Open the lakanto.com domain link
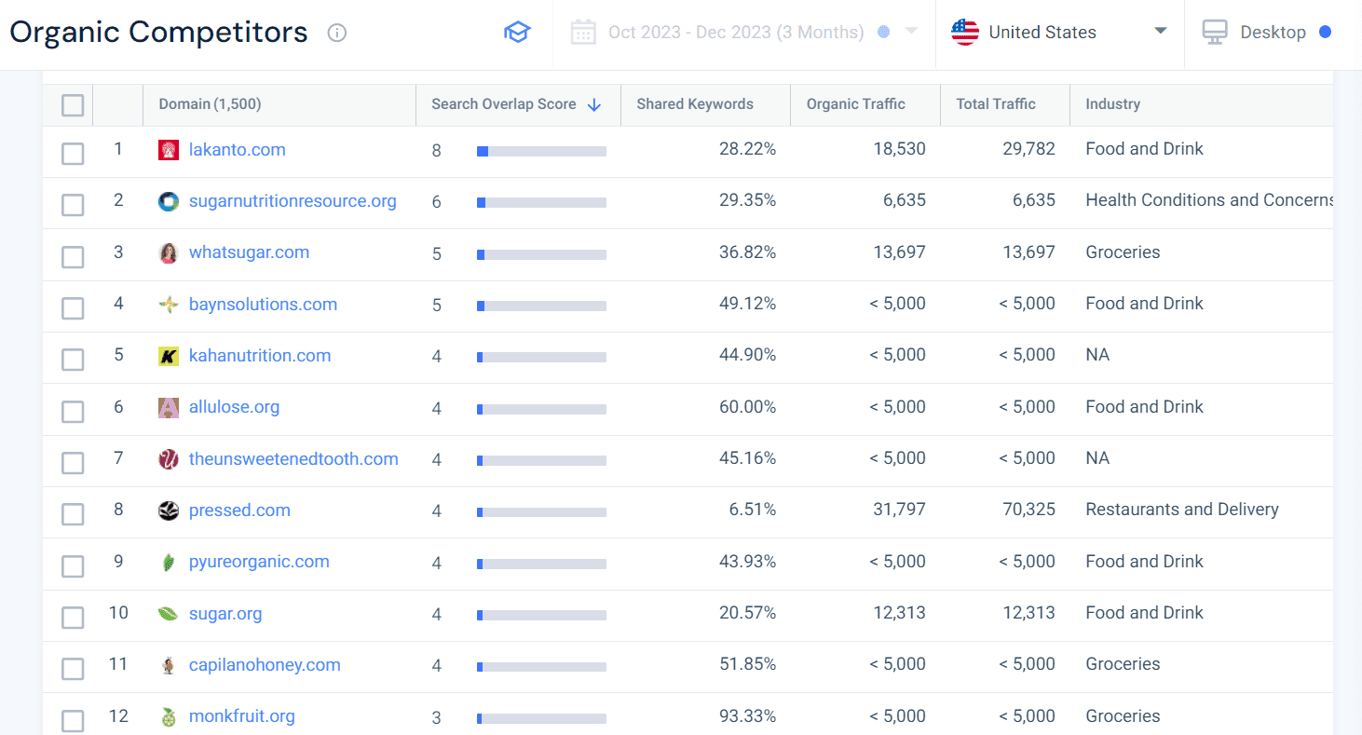This screenshot has height=735, width=1362. (x=238, y=150)
